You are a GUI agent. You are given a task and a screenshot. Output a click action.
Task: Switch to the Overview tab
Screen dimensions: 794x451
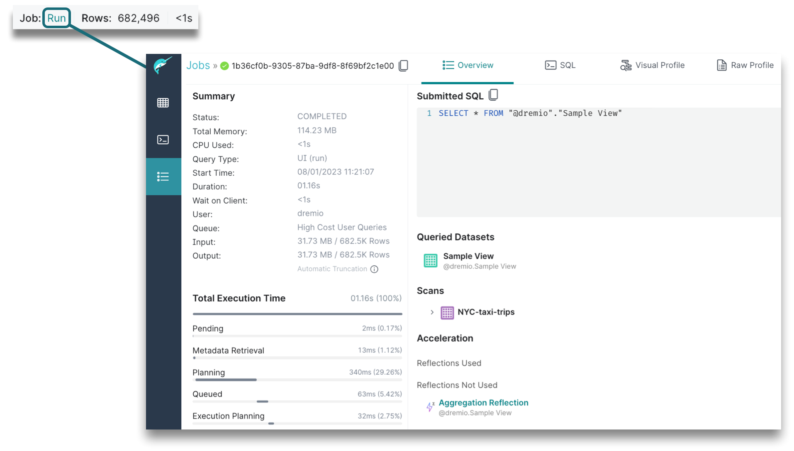pyautogui.click(x=468, y=65)
